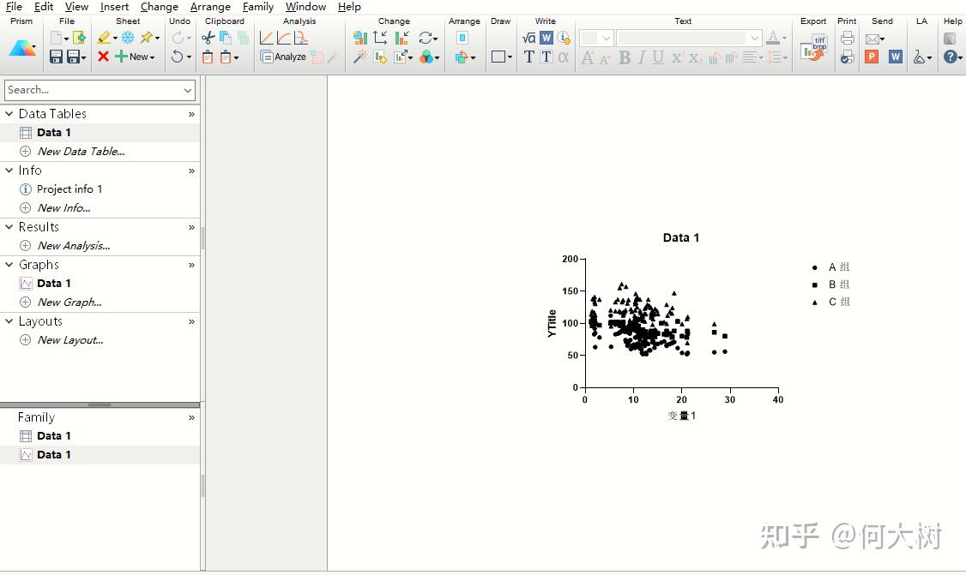Viewport: 966px width, 575px height.
Task: Click the cut scissors icon
Action: [208, 38]
